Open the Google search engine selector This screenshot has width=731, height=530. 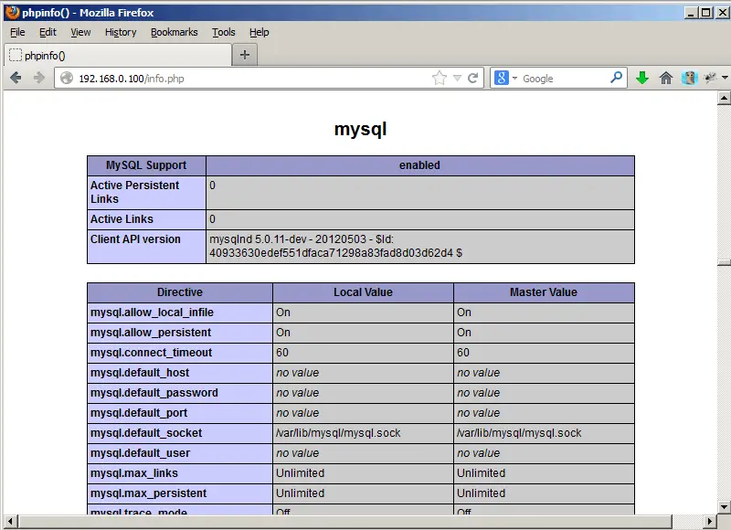(x=505, y=78)
